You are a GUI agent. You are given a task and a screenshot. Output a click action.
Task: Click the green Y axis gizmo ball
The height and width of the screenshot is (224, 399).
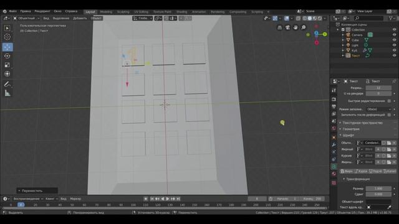325,34
